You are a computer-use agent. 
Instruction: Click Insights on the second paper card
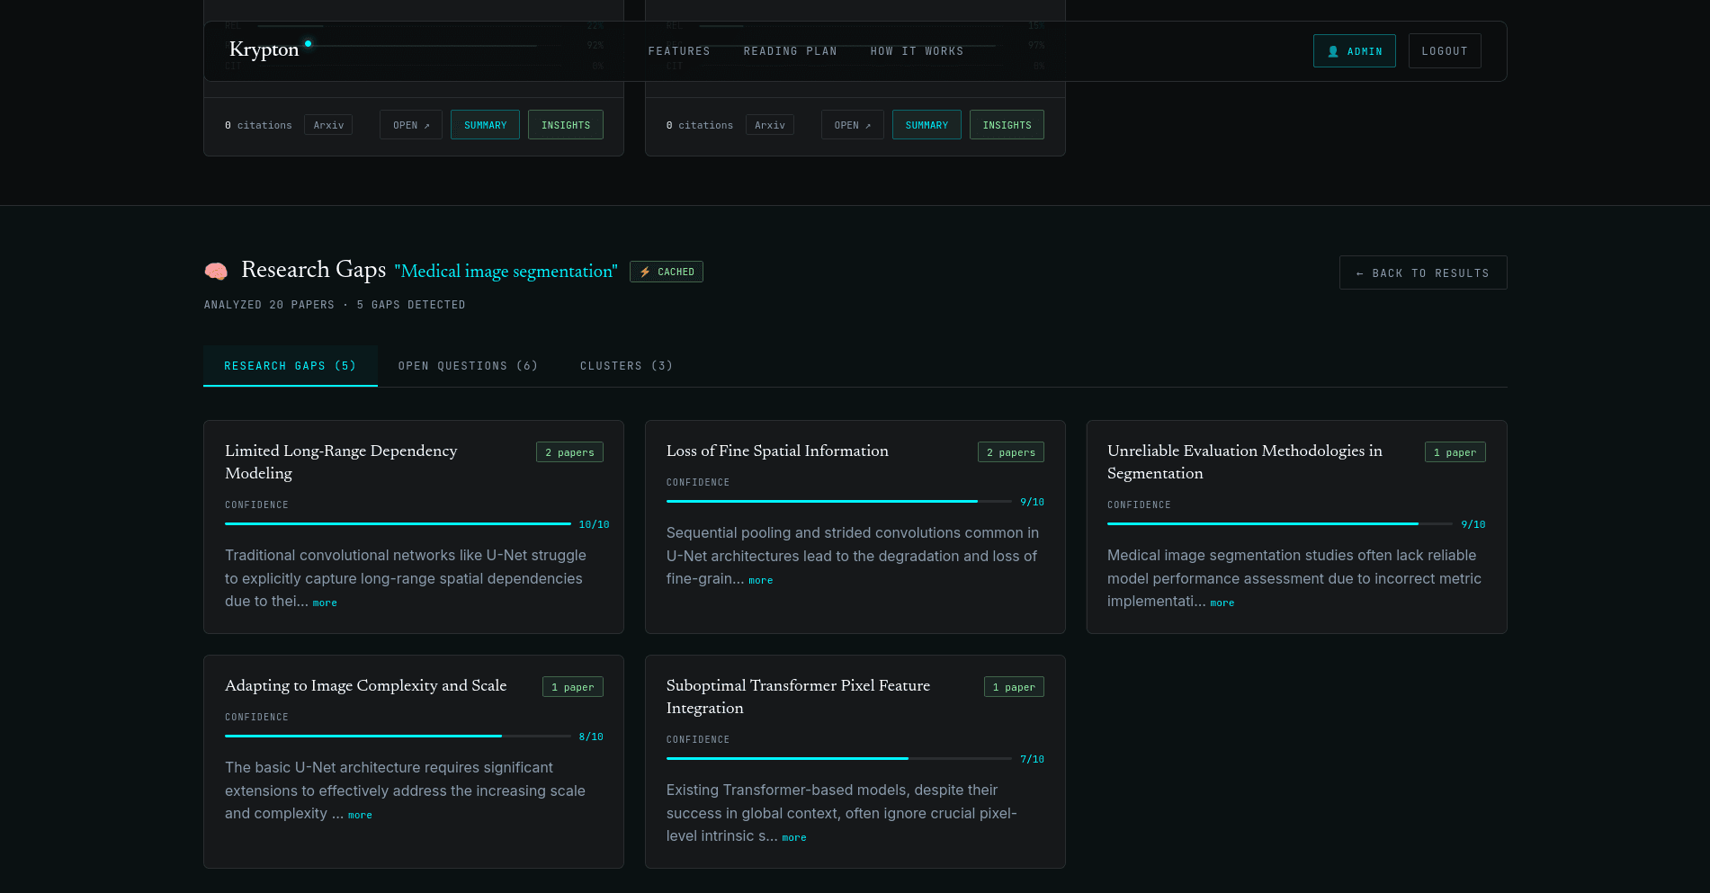(x=1007, y=125)
